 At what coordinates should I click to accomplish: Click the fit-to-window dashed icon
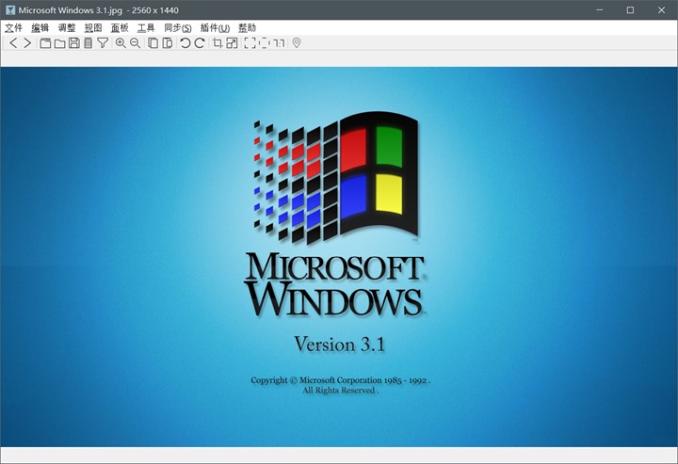tap(264, 42)
